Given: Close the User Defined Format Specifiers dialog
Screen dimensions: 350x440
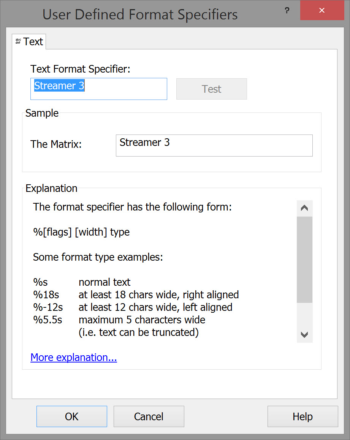Looking at the screenshot, I should 322,11.
